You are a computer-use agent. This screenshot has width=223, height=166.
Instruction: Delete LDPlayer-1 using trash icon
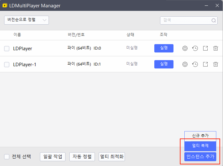[x=216, y=64]
